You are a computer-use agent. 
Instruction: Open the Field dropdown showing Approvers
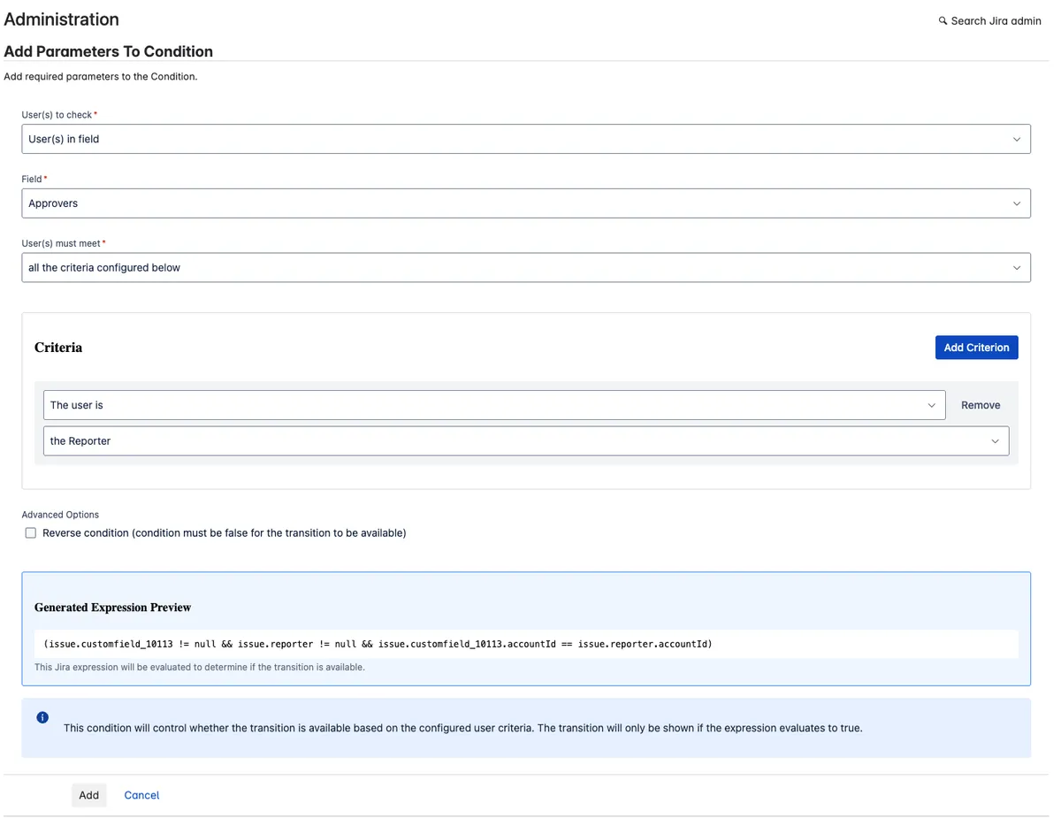tap(526, 203)
